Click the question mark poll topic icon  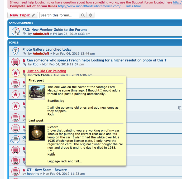click(16, 139)
